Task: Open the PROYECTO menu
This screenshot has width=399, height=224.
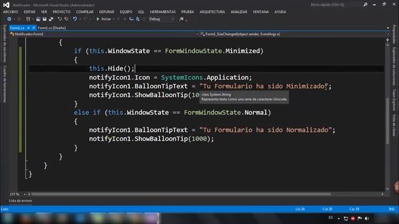Action: (x=62, y=12)
